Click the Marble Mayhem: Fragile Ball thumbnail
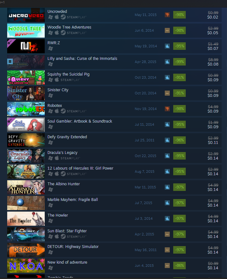Image resolution: width=227 pixels, height=279 pixels. coord(26,203)
